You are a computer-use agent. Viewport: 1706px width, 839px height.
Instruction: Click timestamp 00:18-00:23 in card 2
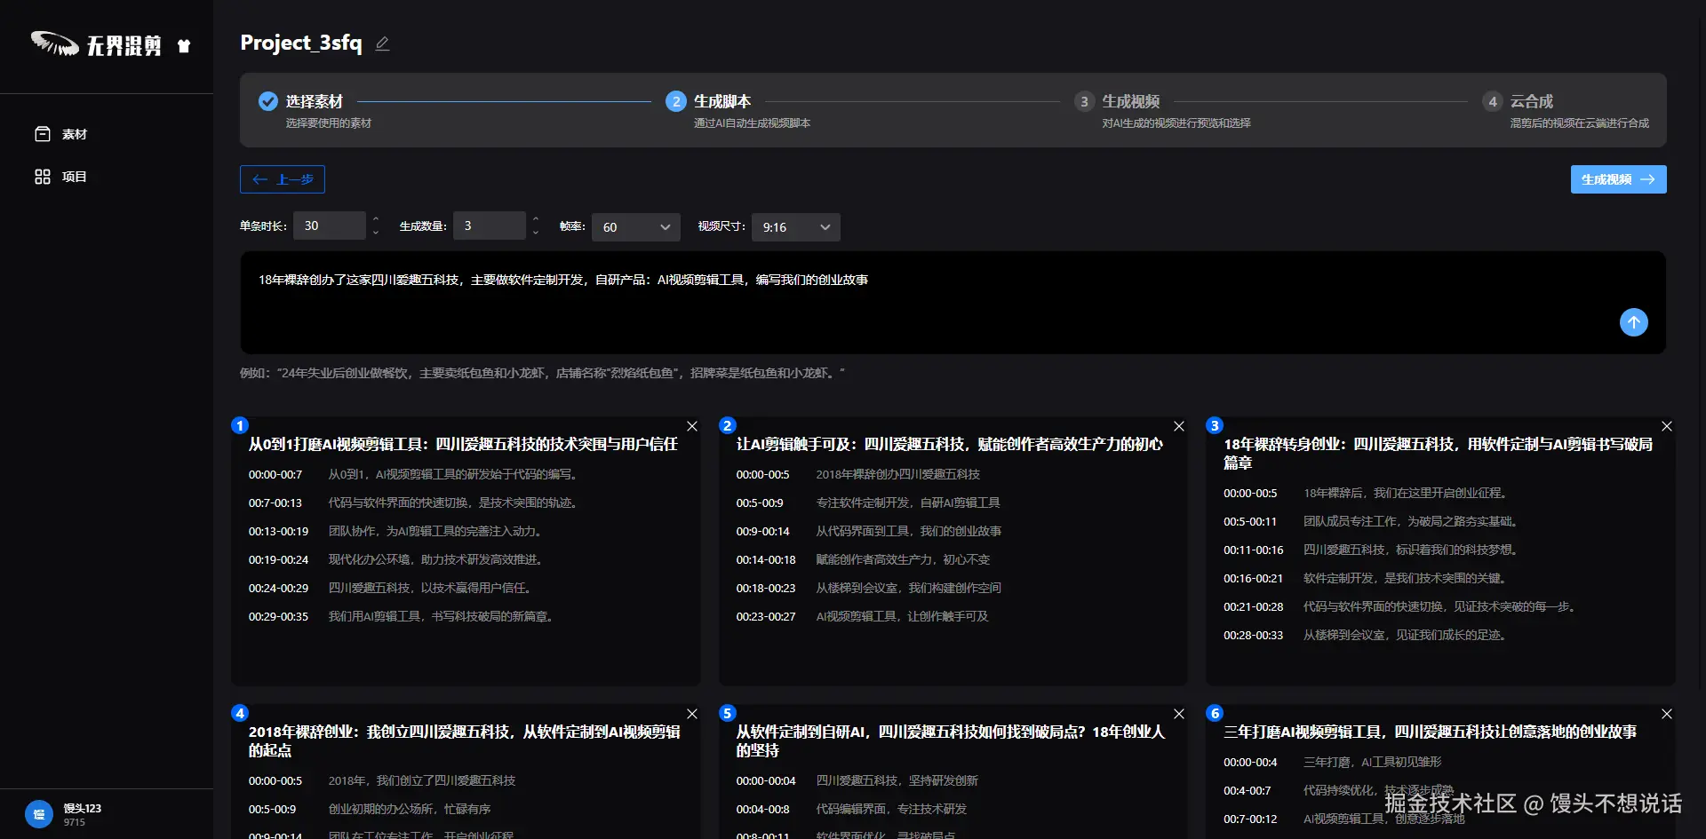point(766,589)
